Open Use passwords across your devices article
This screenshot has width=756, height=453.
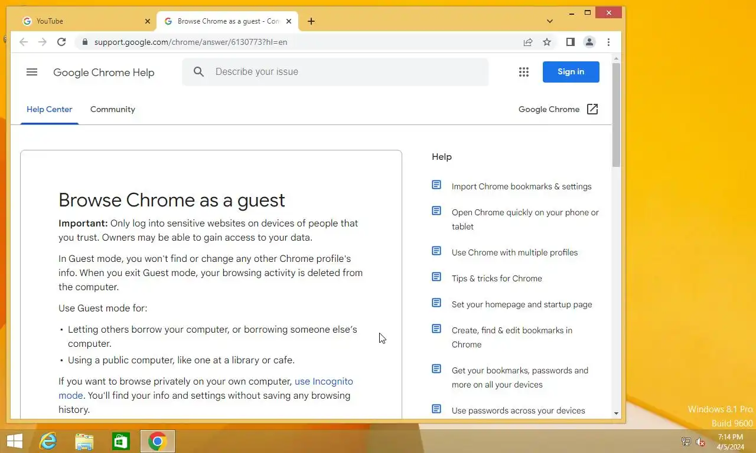click(x=519, y=411)
